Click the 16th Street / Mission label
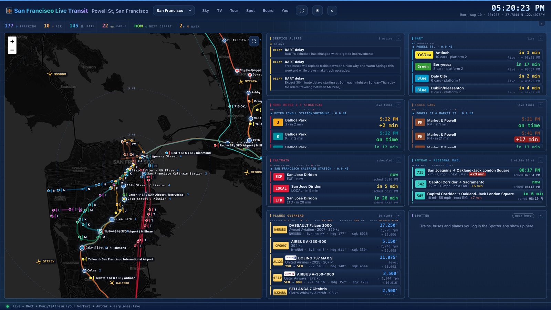This screenshot has height=310, width=551. click(146, 185)
